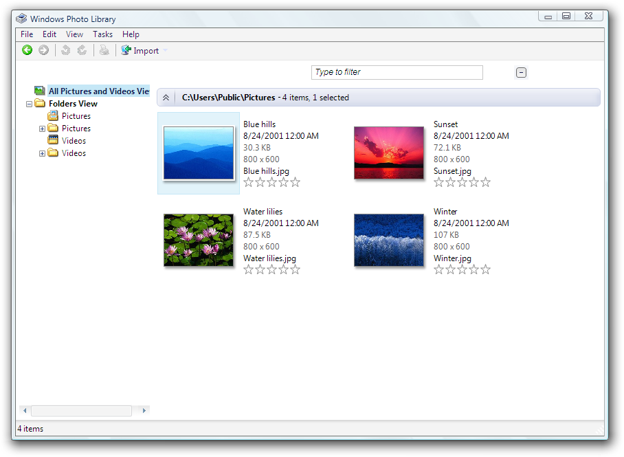Click the green Back arrow button
The image size is (624, 457).
tap(27, 50)
